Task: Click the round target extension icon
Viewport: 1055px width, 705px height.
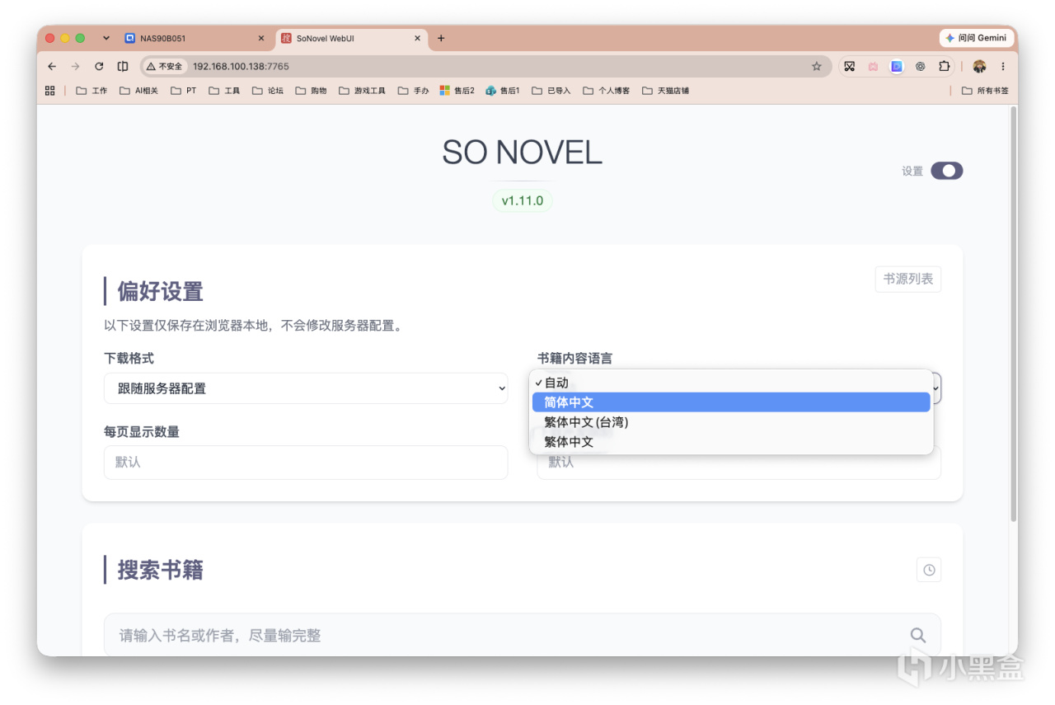Action: (x=921, y=66)
